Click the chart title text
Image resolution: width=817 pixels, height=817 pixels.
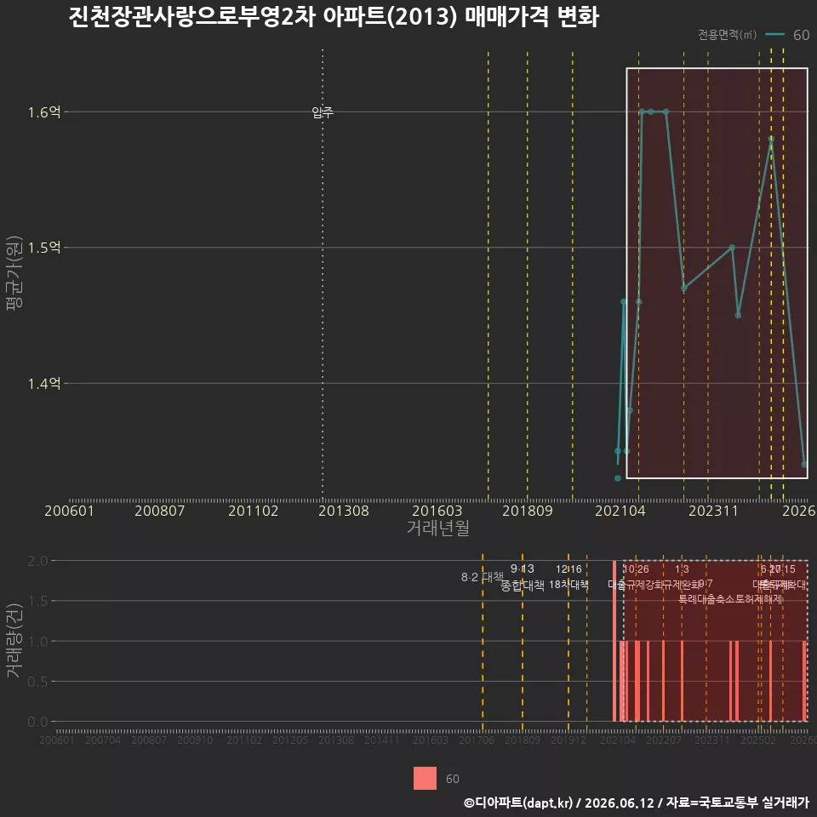(334, 17)
